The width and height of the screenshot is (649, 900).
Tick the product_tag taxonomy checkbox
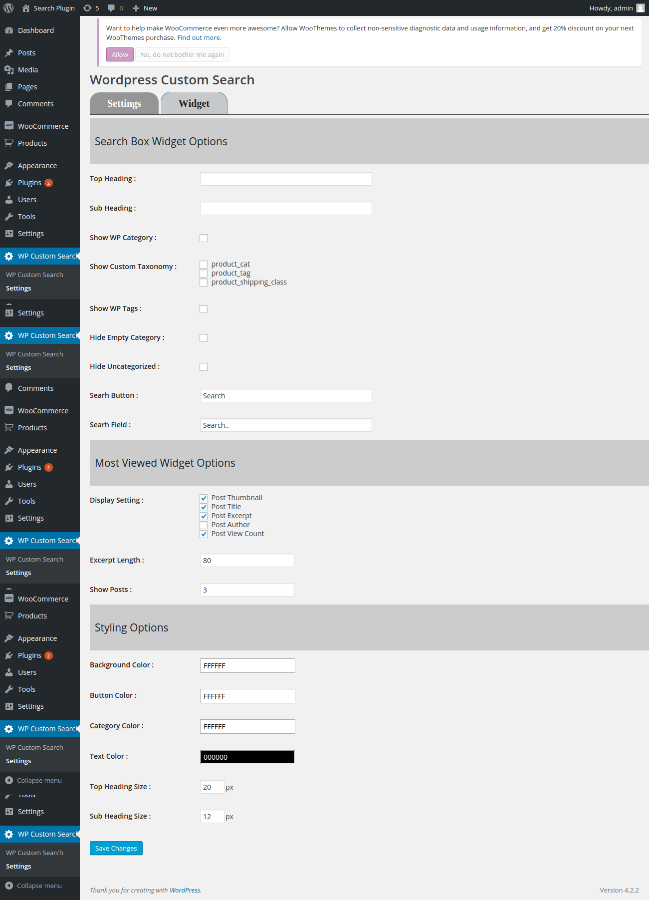click(x=204, y=274)
